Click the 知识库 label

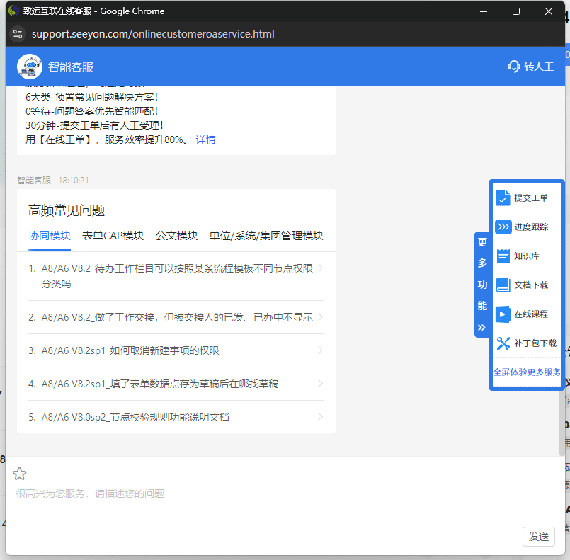(x=527, y=256)
